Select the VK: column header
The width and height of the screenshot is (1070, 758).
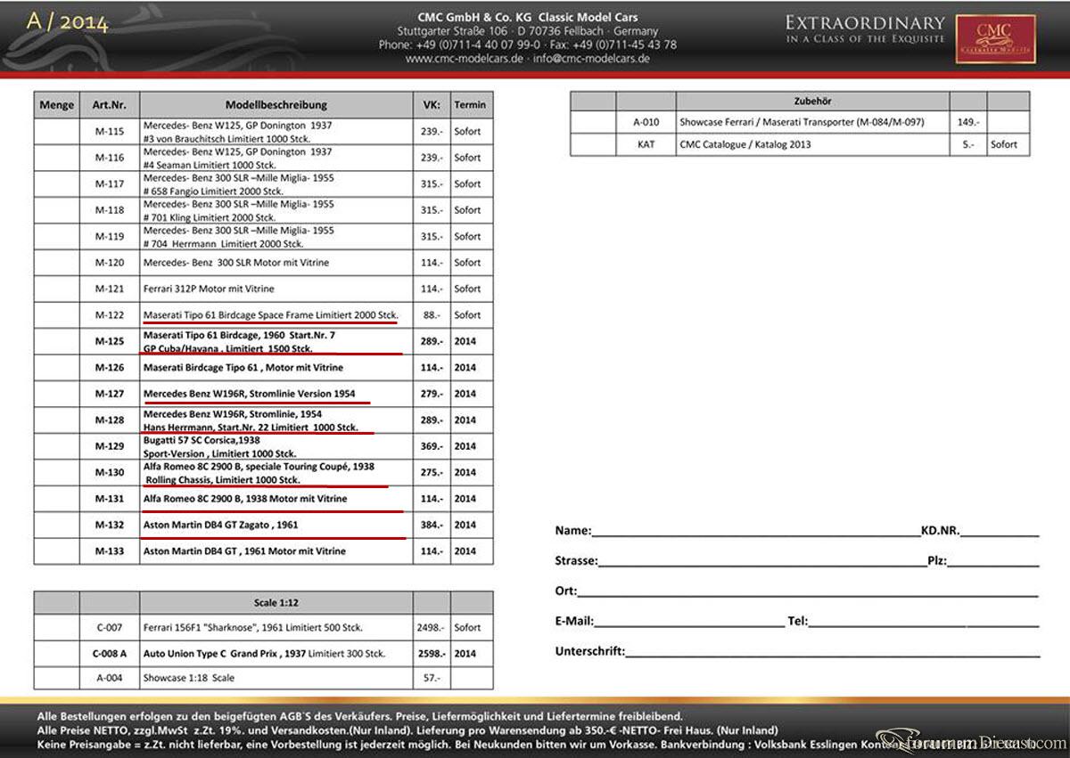pos(432,105)
